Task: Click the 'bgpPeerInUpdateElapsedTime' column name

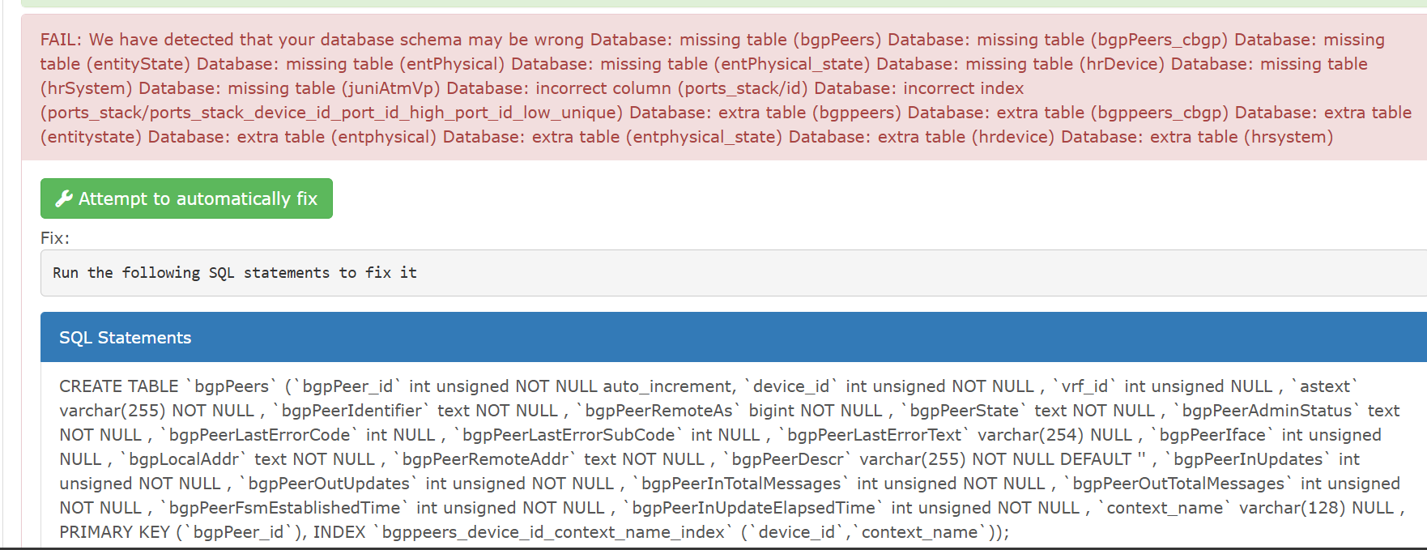Action: 753,508
